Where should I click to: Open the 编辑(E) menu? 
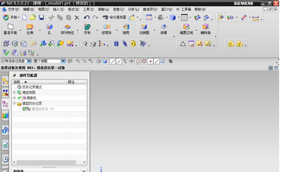pos(29,9)
